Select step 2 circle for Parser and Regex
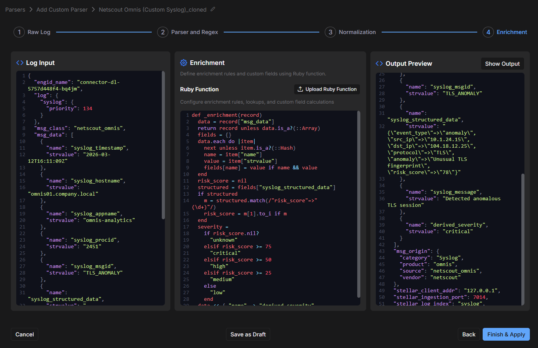Viewport: 538px width, 348px height. point(163,32)
